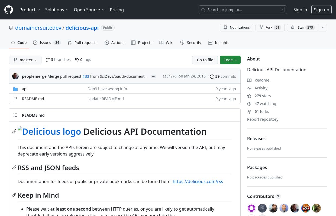This screenshot has height=216, width=336.
Task: Expand the commit message ellipsis
Action: pos(153,77)
